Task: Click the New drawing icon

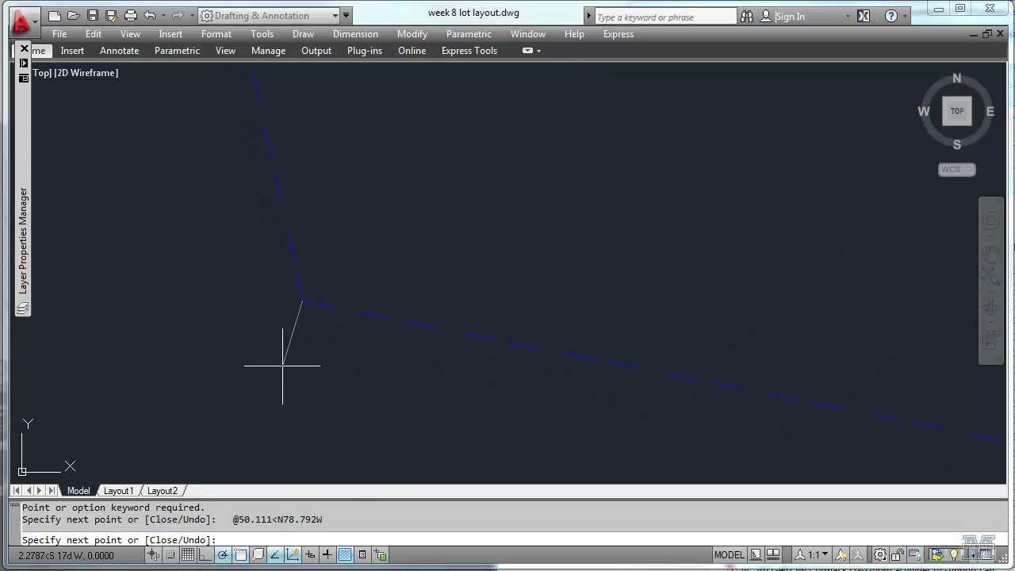Action: [x=54, y=16]
